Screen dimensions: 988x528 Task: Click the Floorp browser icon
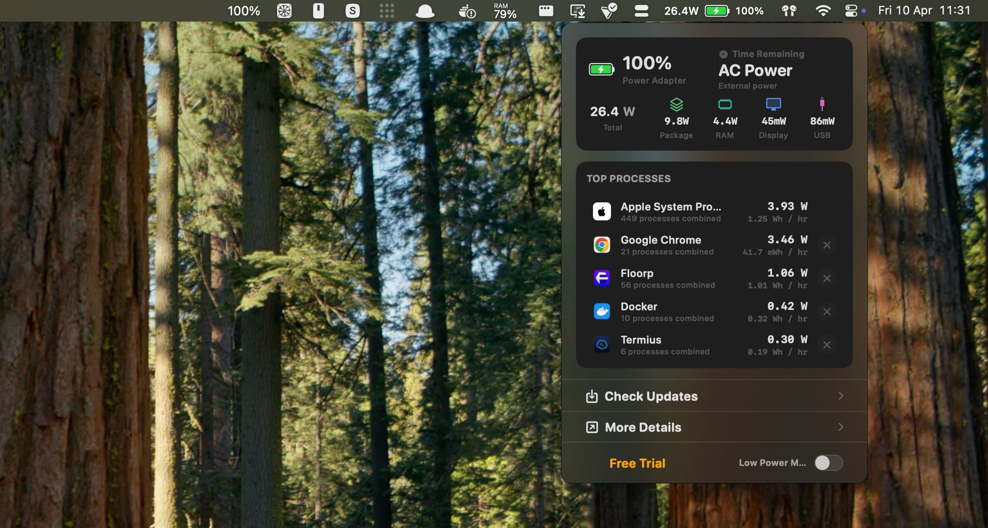[x=602, y=278]
